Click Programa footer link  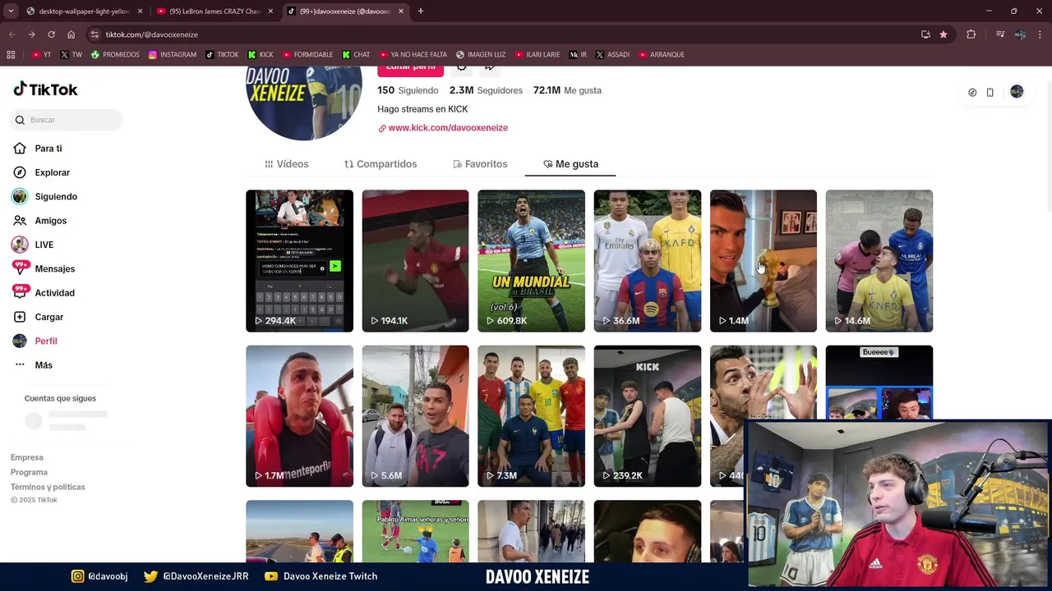tap(29, 472)
